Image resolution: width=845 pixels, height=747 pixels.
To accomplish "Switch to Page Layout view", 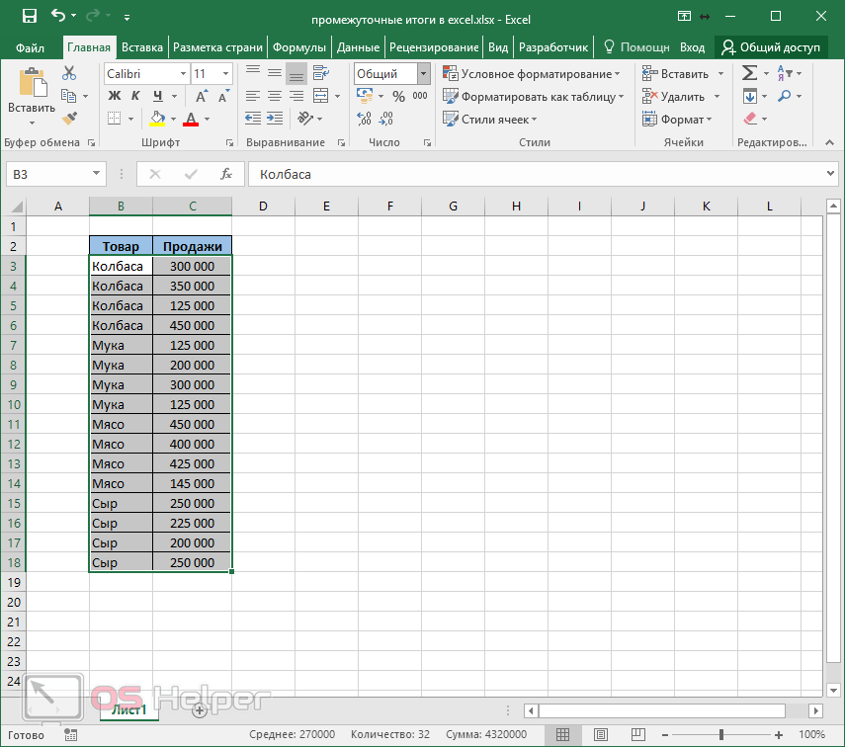I will [600, 734].
